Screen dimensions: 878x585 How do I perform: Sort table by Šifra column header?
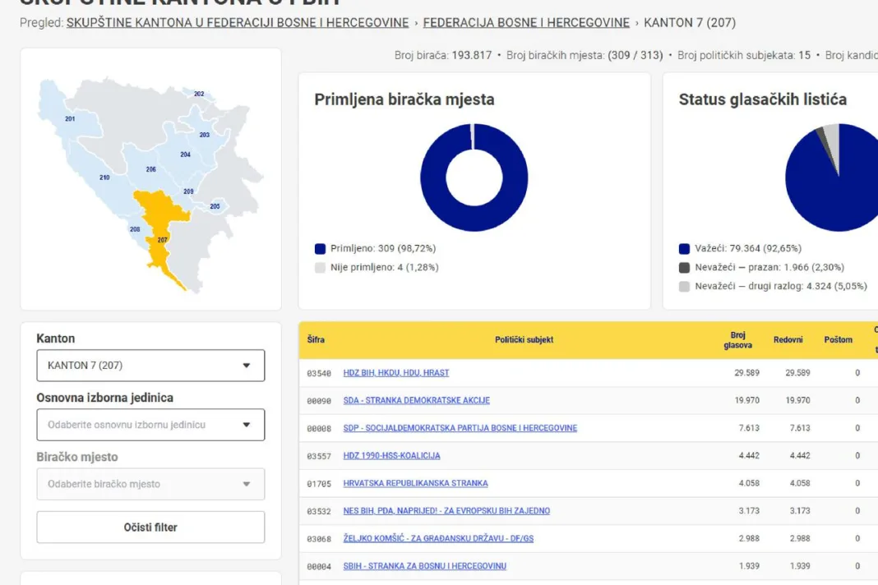316,340
